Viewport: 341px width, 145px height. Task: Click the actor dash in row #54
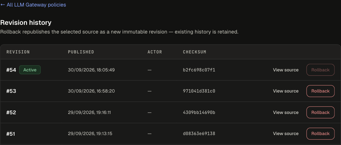(149, 70)
